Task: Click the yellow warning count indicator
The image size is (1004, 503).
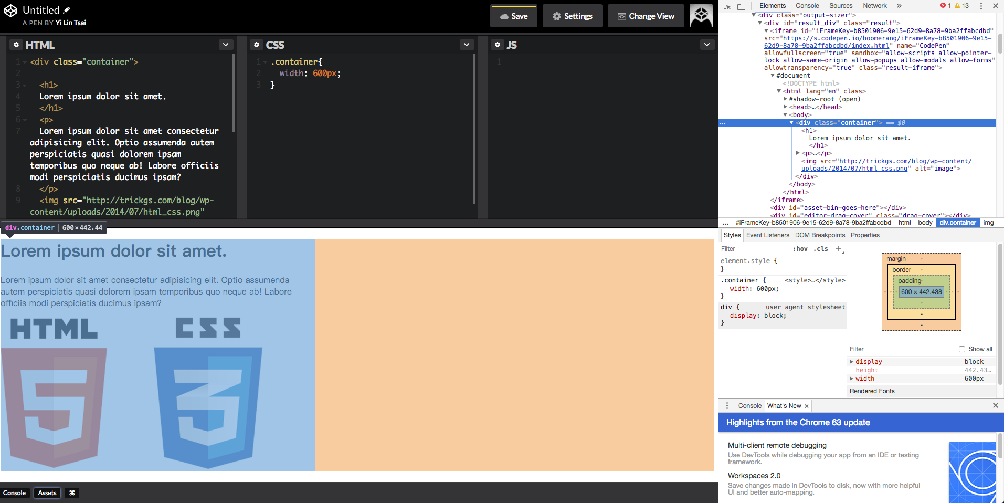Action: (x=961, y=6)
